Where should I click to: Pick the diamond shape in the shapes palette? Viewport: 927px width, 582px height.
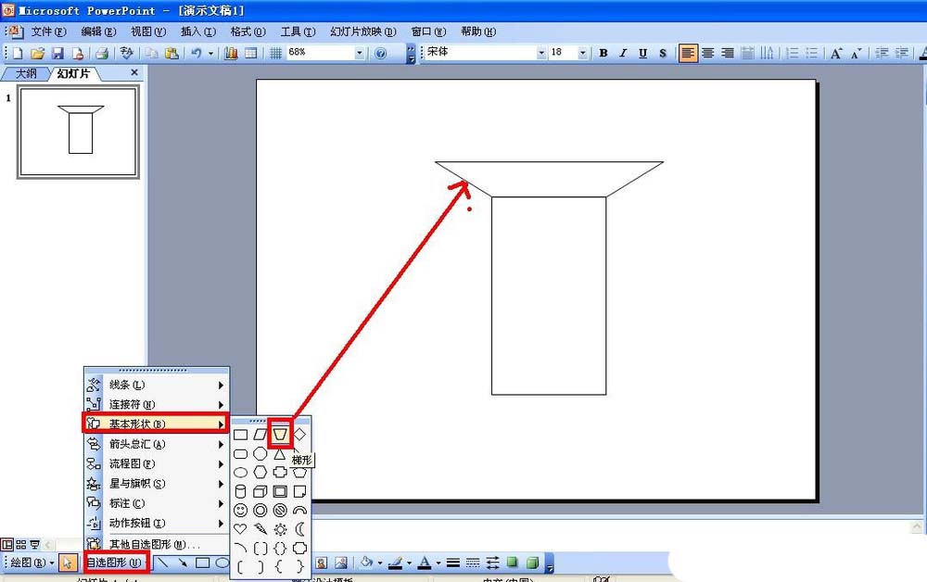pyautogui.click(x=299, y=435)
